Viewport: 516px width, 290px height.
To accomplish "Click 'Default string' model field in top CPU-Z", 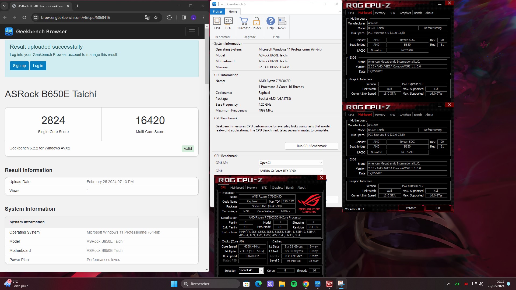I will (x=433, y=28).
